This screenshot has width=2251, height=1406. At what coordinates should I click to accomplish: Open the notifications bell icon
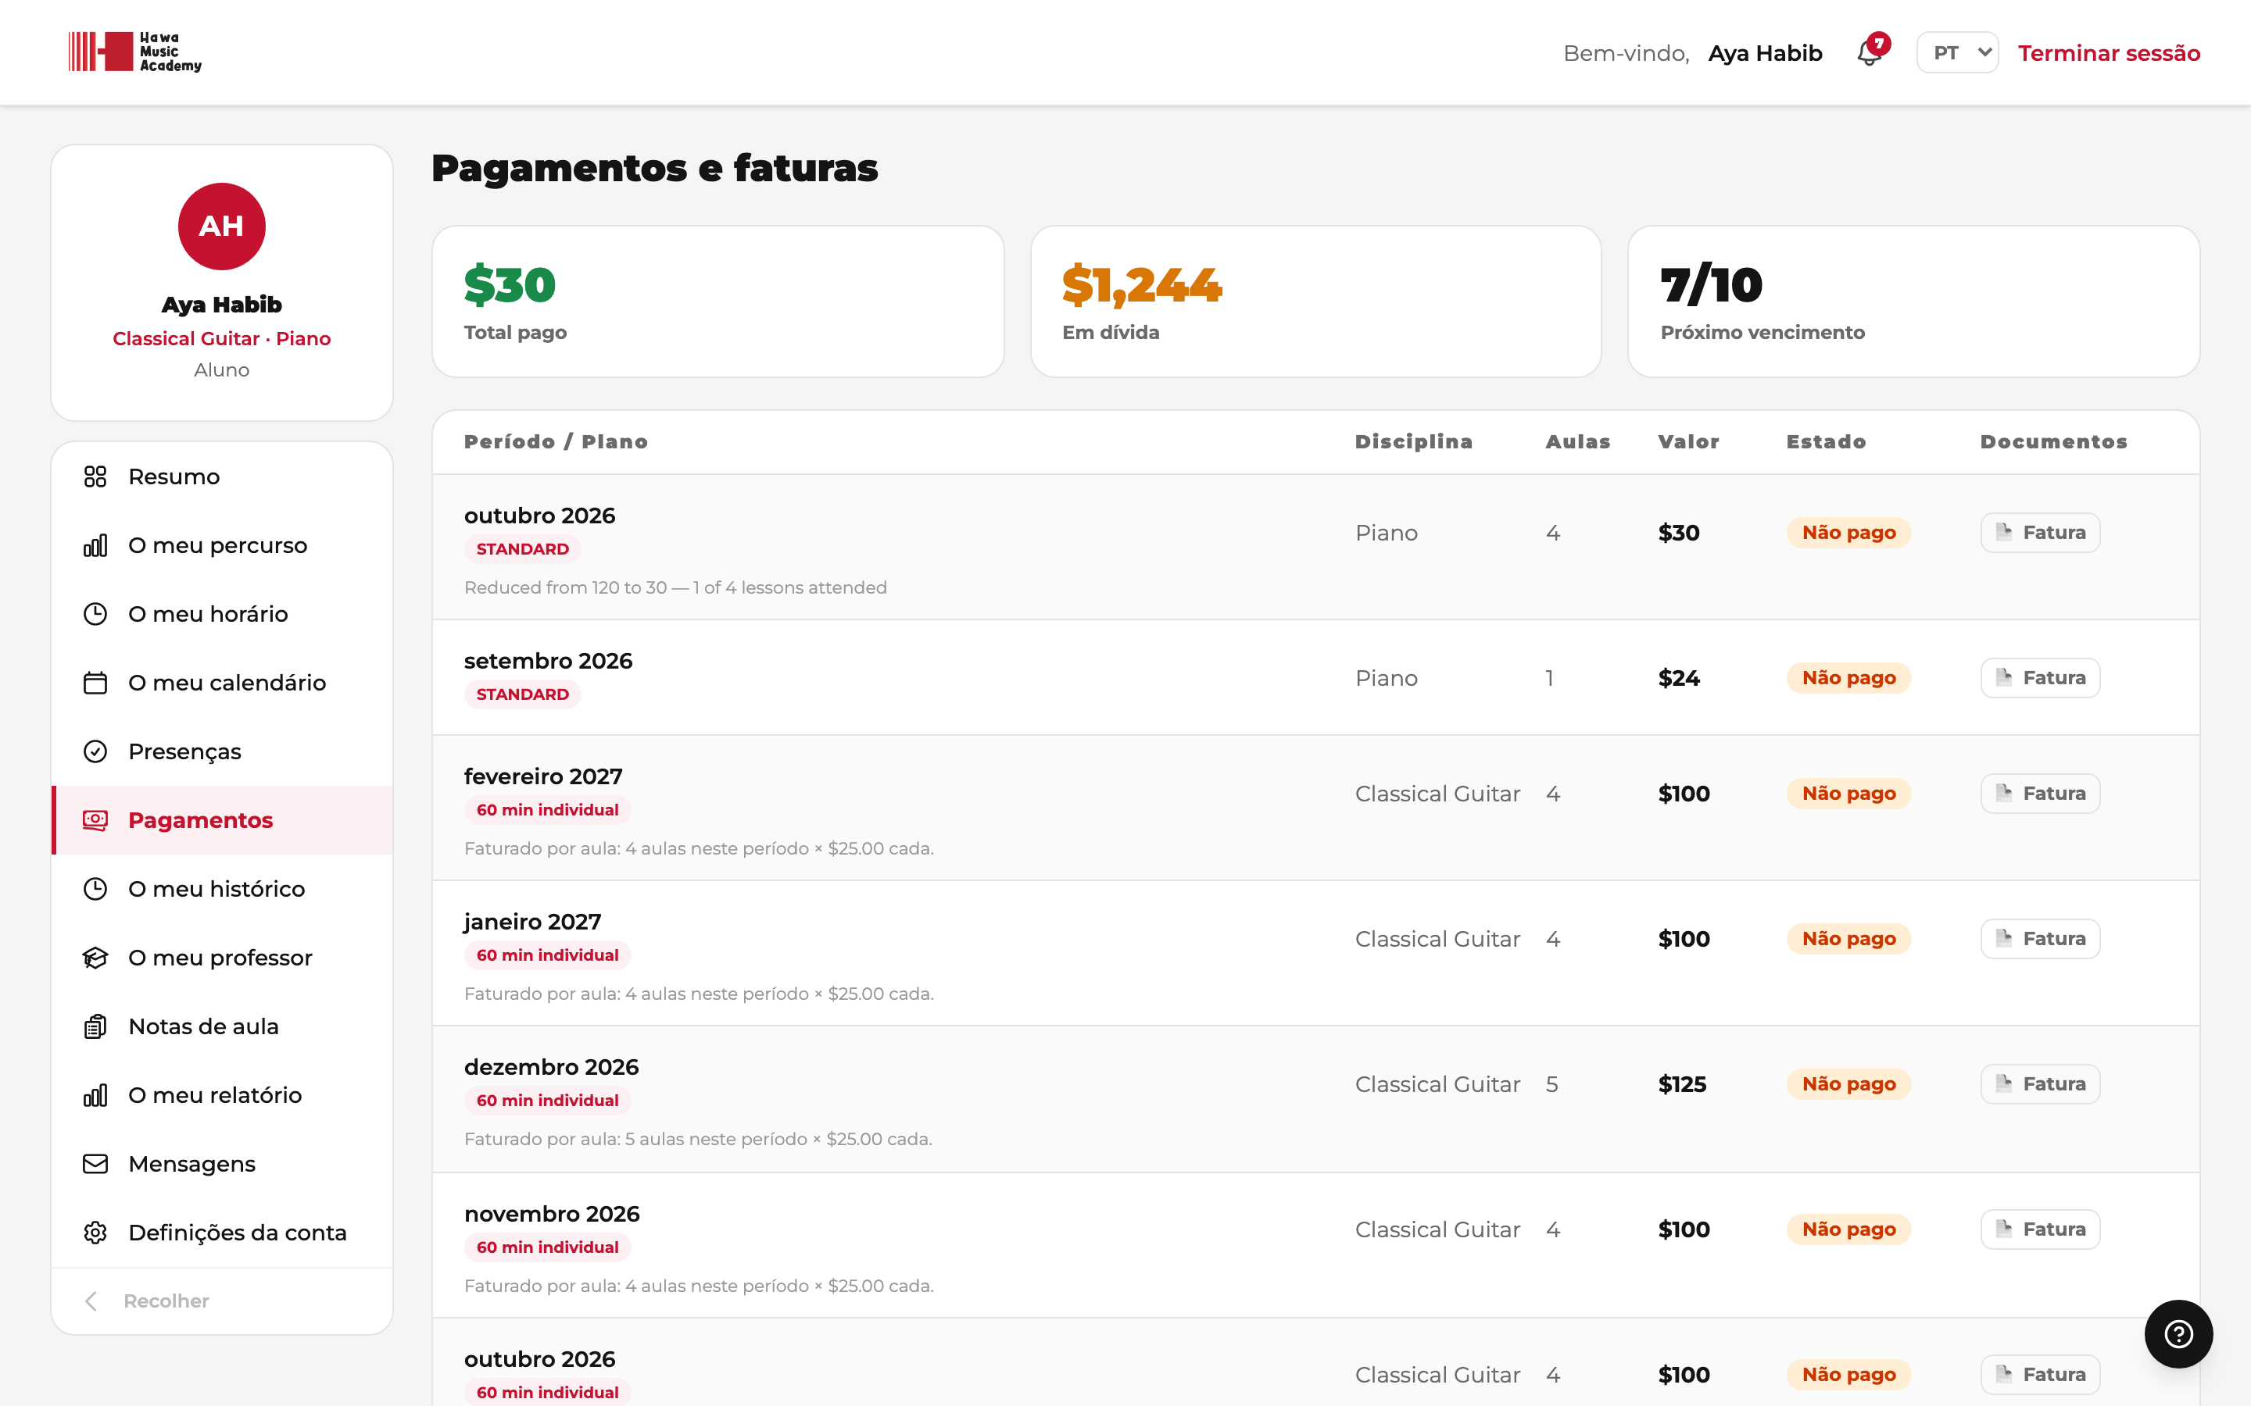click(x=1870, y=53)
